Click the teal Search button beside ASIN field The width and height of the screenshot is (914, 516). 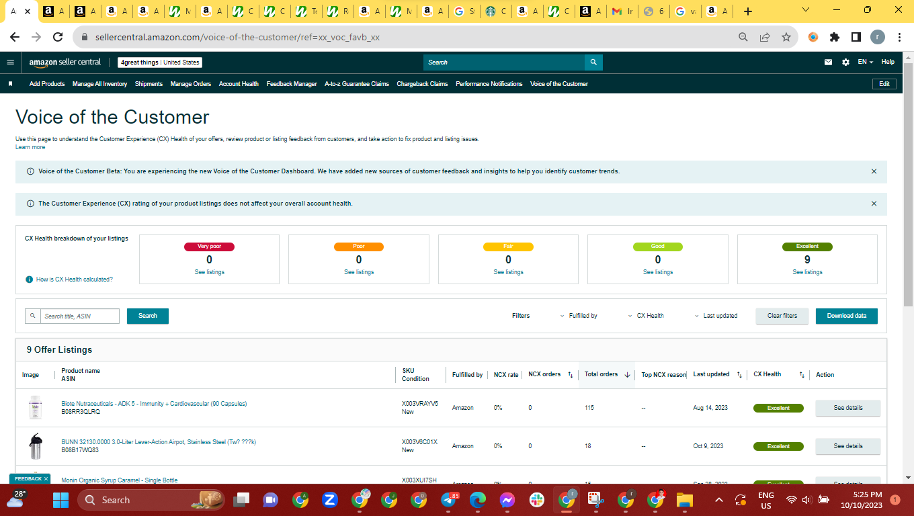point(148,316)
